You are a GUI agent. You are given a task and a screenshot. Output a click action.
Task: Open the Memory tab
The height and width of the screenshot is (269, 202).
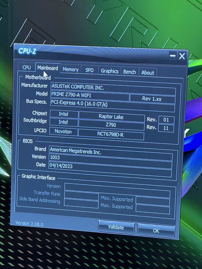[71, 69]
